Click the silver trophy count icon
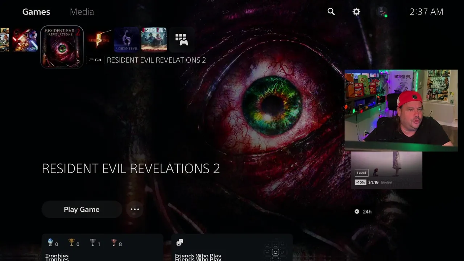 tap(93, 243)
